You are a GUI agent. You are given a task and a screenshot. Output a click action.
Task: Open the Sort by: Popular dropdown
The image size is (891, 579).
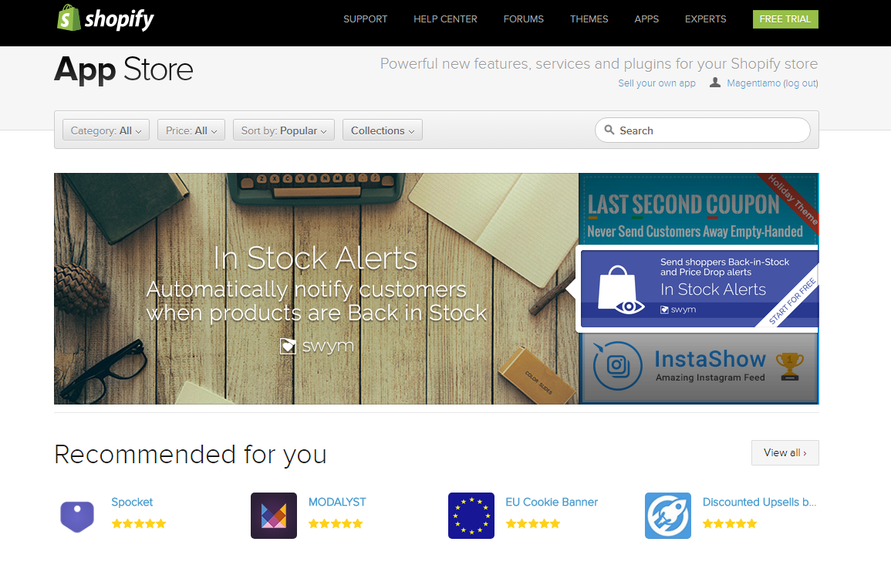pyautogui.click(x=283, y=130)
